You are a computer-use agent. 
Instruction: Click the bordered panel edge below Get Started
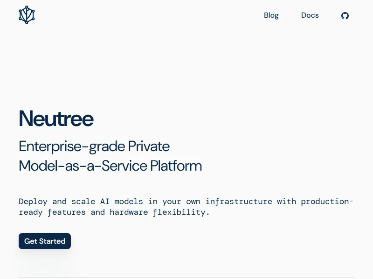[186, 278]
